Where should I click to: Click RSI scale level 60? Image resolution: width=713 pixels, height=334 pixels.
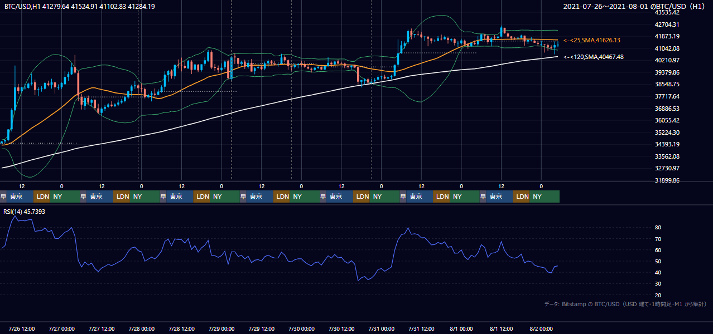tap(658, 250)
